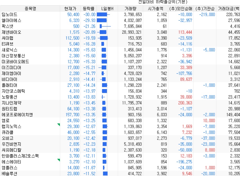Viewport: 240px width, 176px height.
Task: Click the L일봉H column header
Action: tap(107, 9)
